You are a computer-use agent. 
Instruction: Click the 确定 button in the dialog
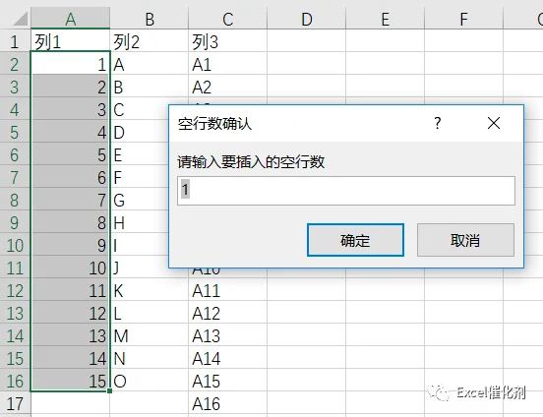tap(355, 240)
